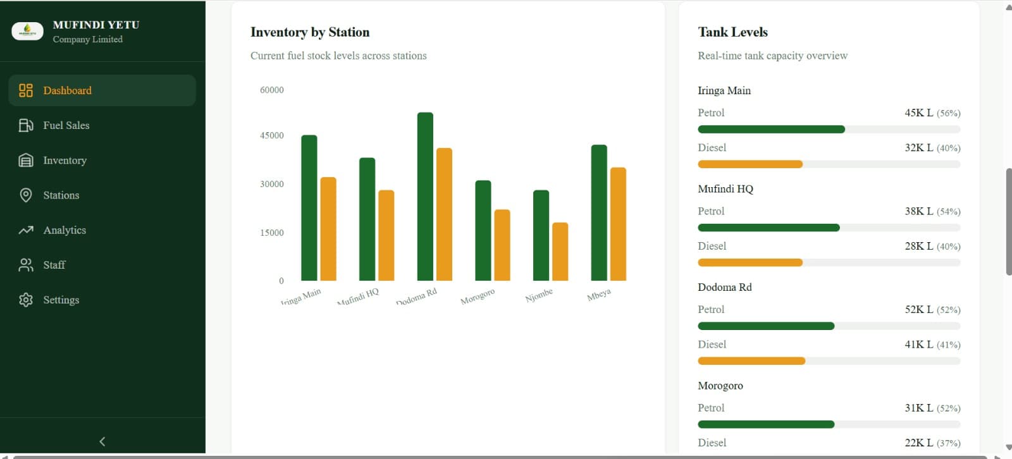1012x459 pixels.
Task: Click Iringa Main petrol progress bar
Action: 771,130
